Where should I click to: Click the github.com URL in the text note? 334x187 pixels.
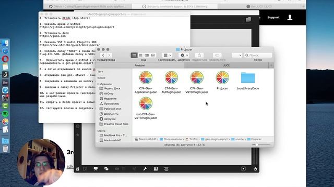77,27
